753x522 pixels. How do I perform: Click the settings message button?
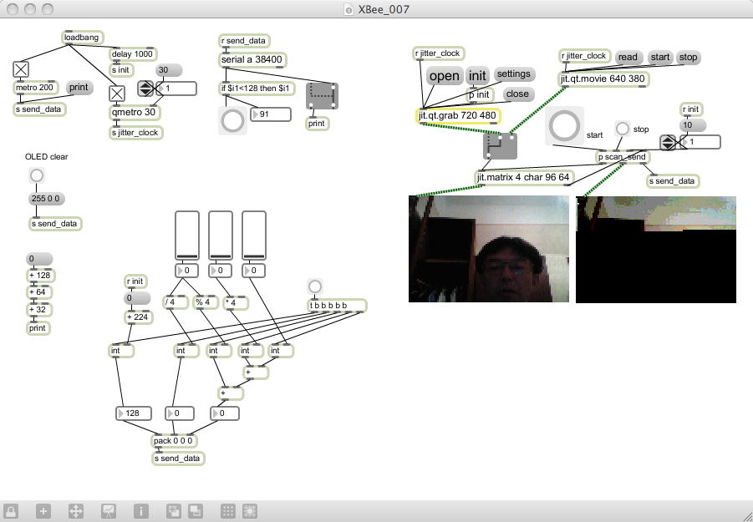pyautogui.click(x=514, y=73)
